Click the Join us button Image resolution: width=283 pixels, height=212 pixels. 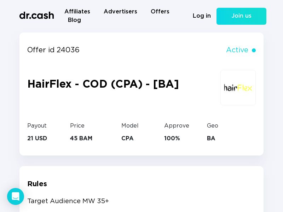[241, 16]
